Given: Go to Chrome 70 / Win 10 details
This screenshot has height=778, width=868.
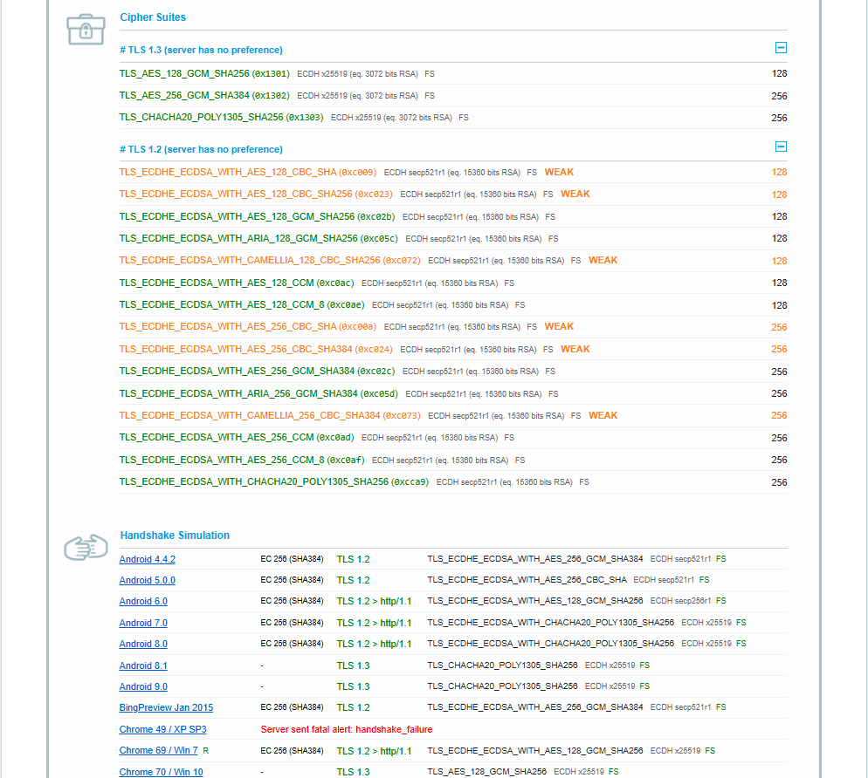Looking at the screenshot, I should 161,772.
